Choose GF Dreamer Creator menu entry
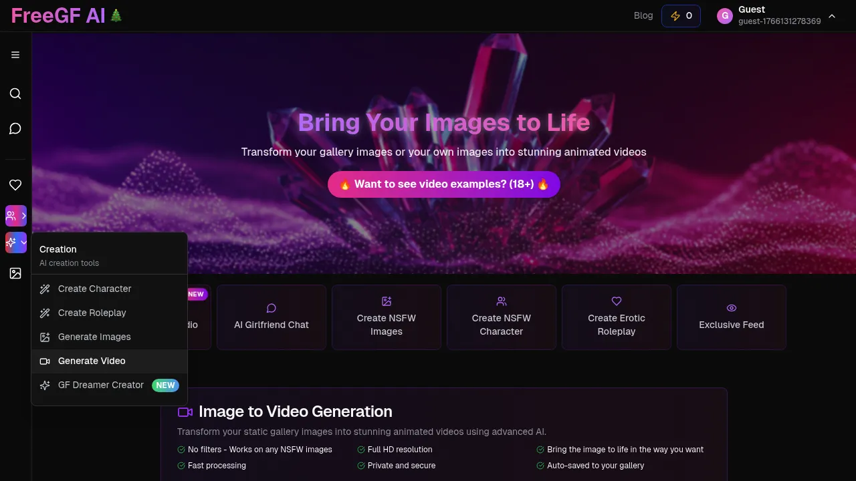The width and height of the screenshot is (856, 481). click(x=100, y=385)
